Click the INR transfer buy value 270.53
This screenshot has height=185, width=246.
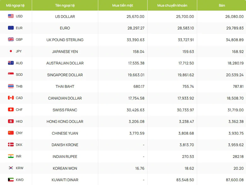[188, 157]
